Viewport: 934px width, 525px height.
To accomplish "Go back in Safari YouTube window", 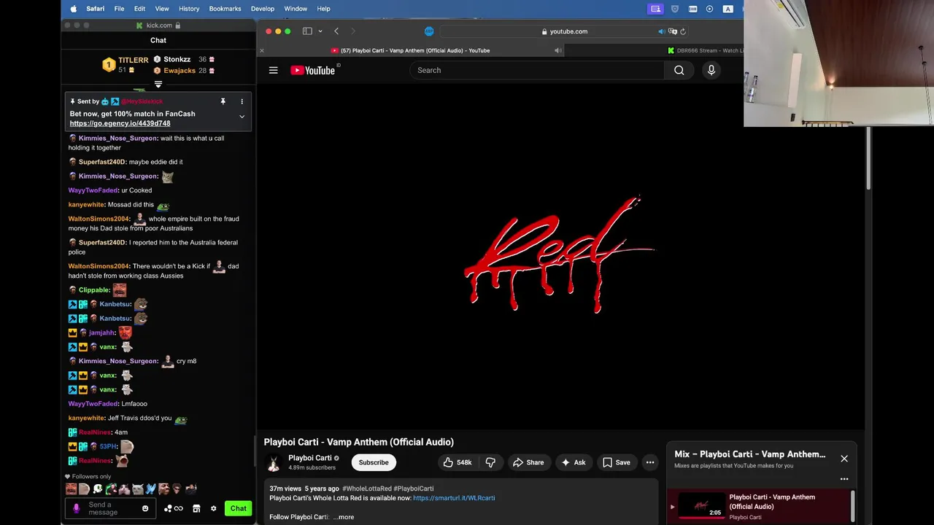I will tap(336, 31).
